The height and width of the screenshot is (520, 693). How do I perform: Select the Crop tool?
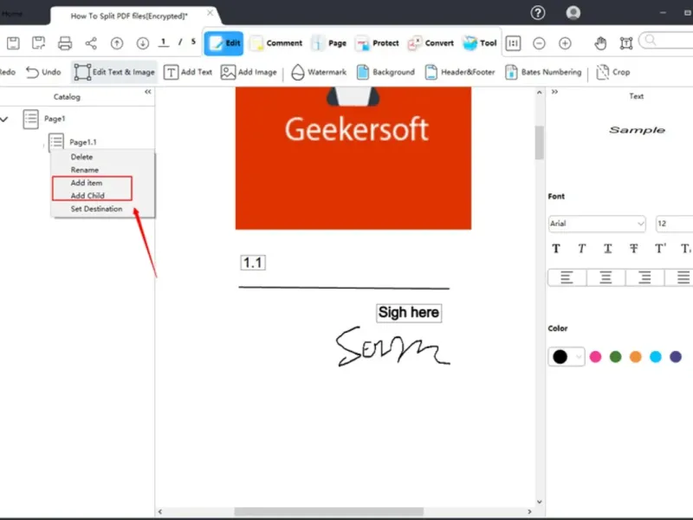pyautogui.click(x=613, y=72)
